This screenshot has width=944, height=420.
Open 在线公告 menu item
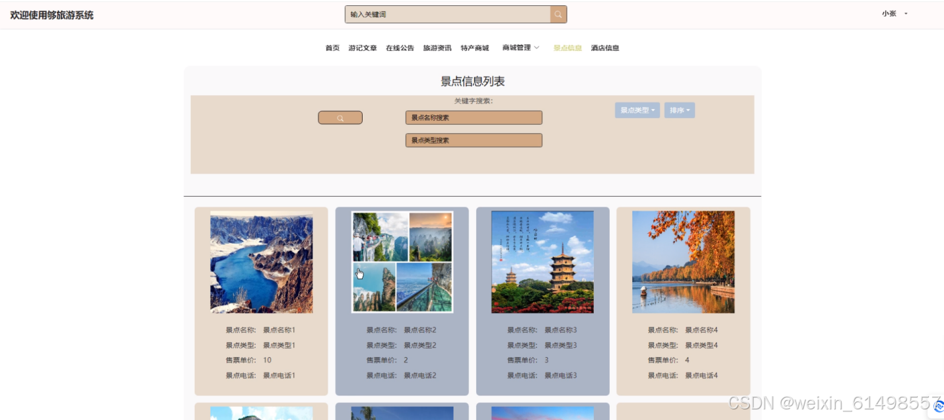tap(400, 48)
